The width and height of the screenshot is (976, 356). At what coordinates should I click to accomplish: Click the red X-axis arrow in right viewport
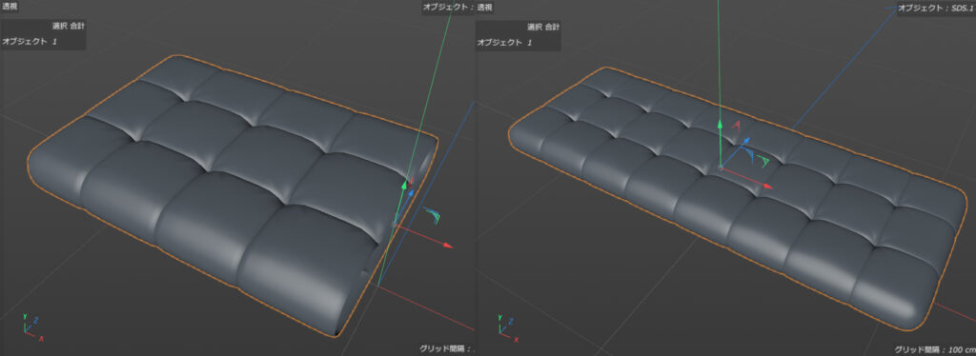(x=768, y=186)
